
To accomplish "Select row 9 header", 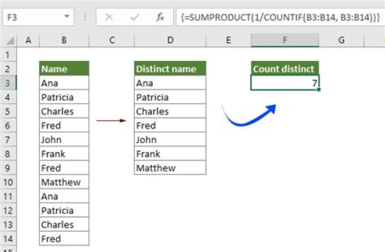I will [x=8, y=168].
